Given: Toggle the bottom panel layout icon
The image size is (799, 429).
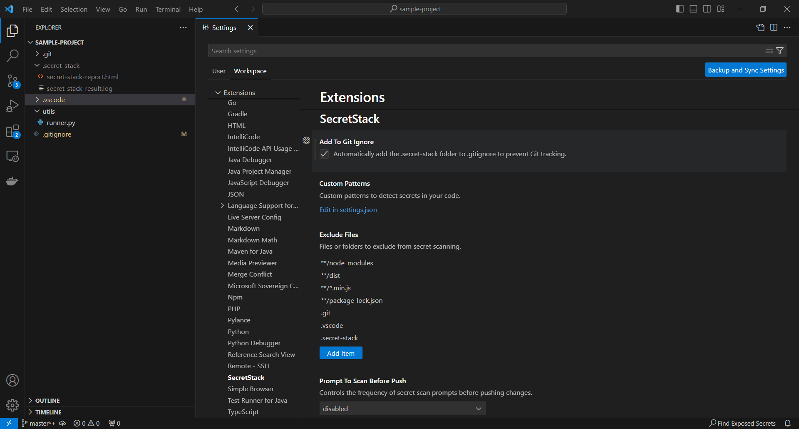Looking at the screenshot, I should point(693,9).
